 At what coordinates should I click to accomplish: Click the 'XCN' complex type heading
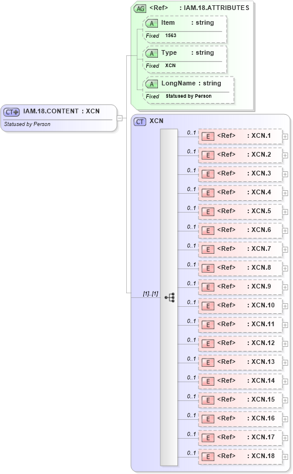(x=156, y=121)
